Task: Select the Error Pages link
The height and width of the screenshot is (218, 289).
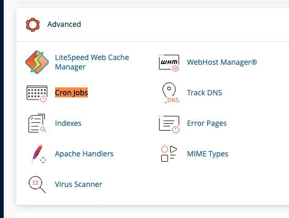Action: 207,123
